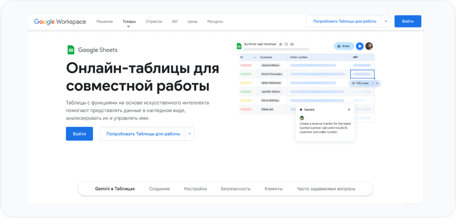Open the dropdown arrow beside the hero Попробовать Таблицы button

[189, 134]
